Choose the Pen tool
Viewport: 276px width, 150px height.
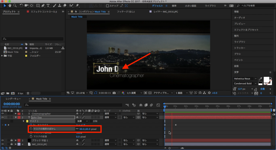click(43, 5)
